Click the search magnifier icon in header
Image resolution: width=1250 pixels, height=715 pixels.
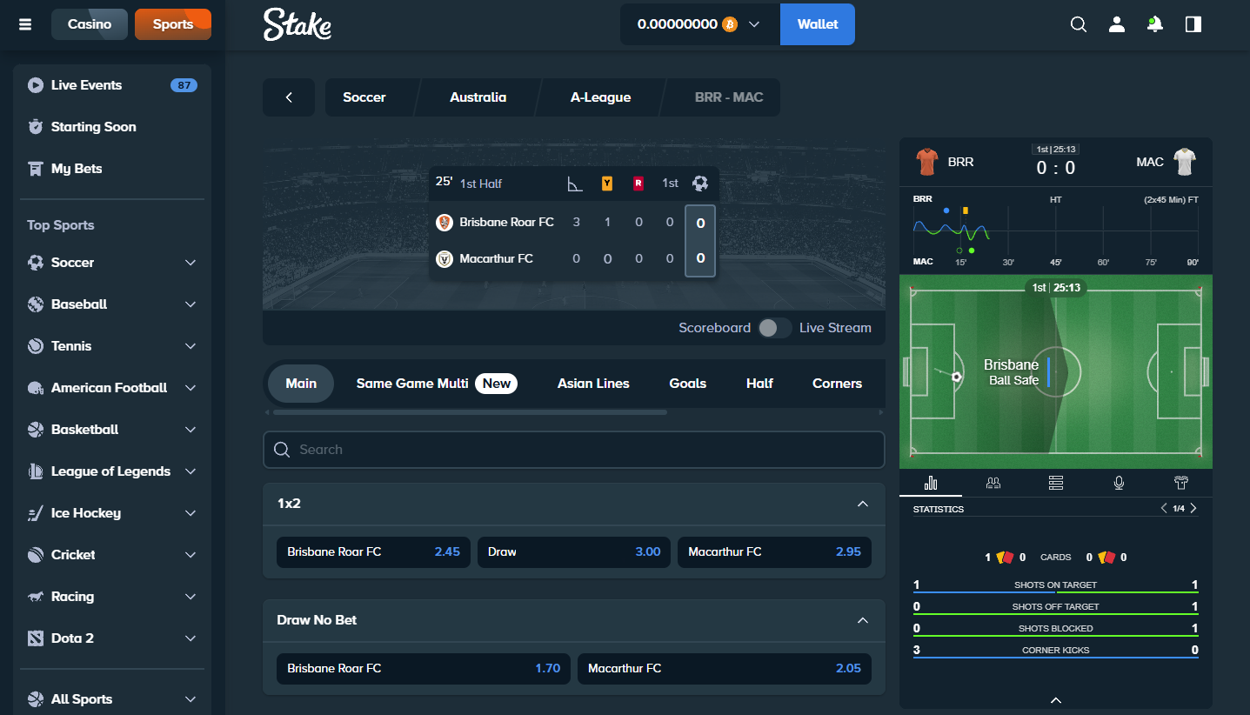[1079, 24]
